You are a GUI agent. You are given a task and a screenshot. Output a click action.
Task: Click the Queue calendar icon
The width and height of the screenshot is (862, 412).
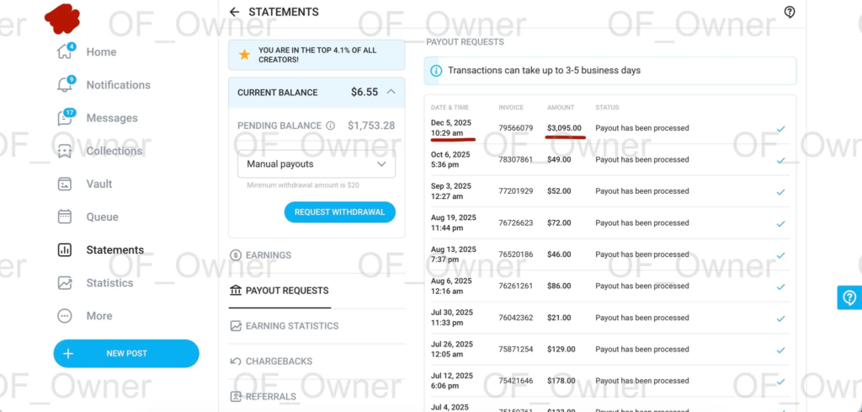pyautogui.click(x=65, y=217)
